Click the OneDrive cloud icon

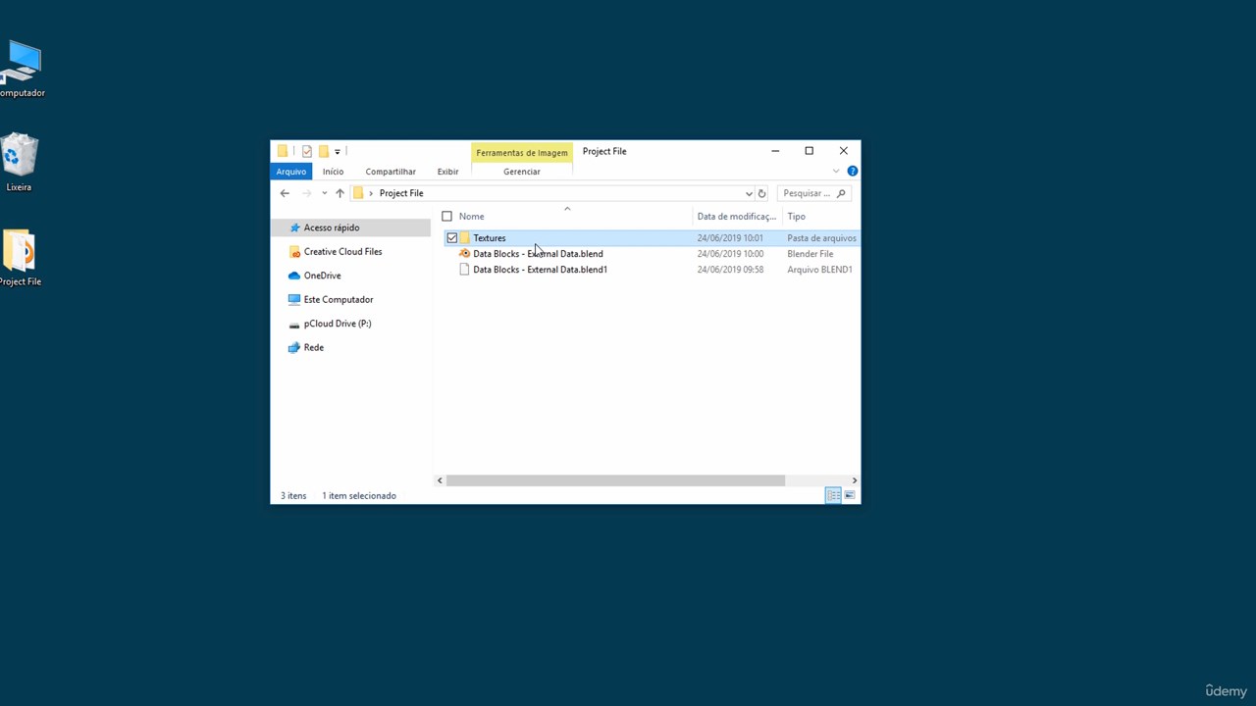294,276
